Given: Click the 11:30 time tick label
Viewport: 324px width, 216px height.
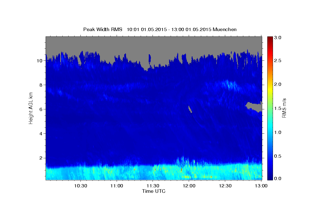Looking at the screenshot, I should point(153,186).
